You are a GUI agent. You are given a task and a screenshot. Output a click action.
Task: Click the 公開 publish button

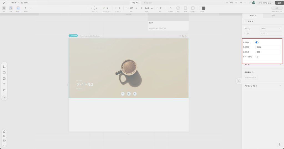click(x=279, y=3)
